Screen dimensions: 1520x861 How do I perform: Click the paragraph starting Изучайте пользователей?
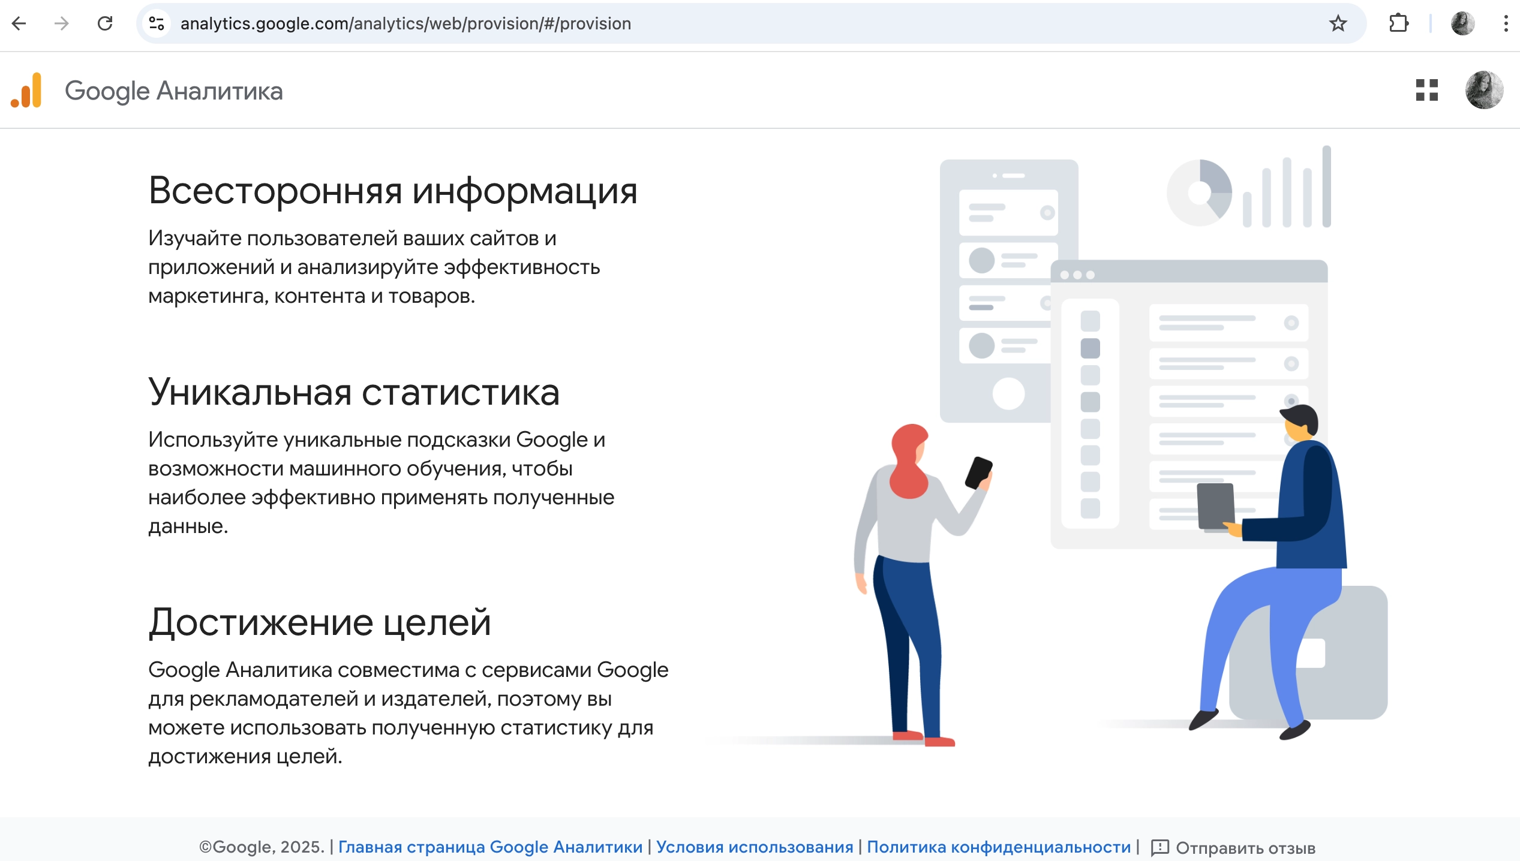(374, 267)
